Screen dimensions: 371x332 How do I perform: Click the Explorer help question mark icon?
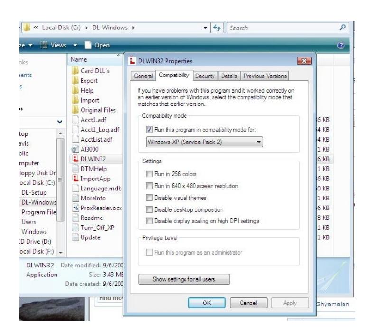(x=341, y=45)
